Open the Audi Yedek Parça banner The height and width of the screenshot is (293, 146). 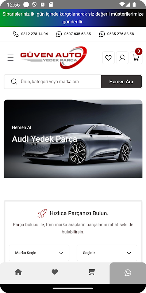[73, 139]
